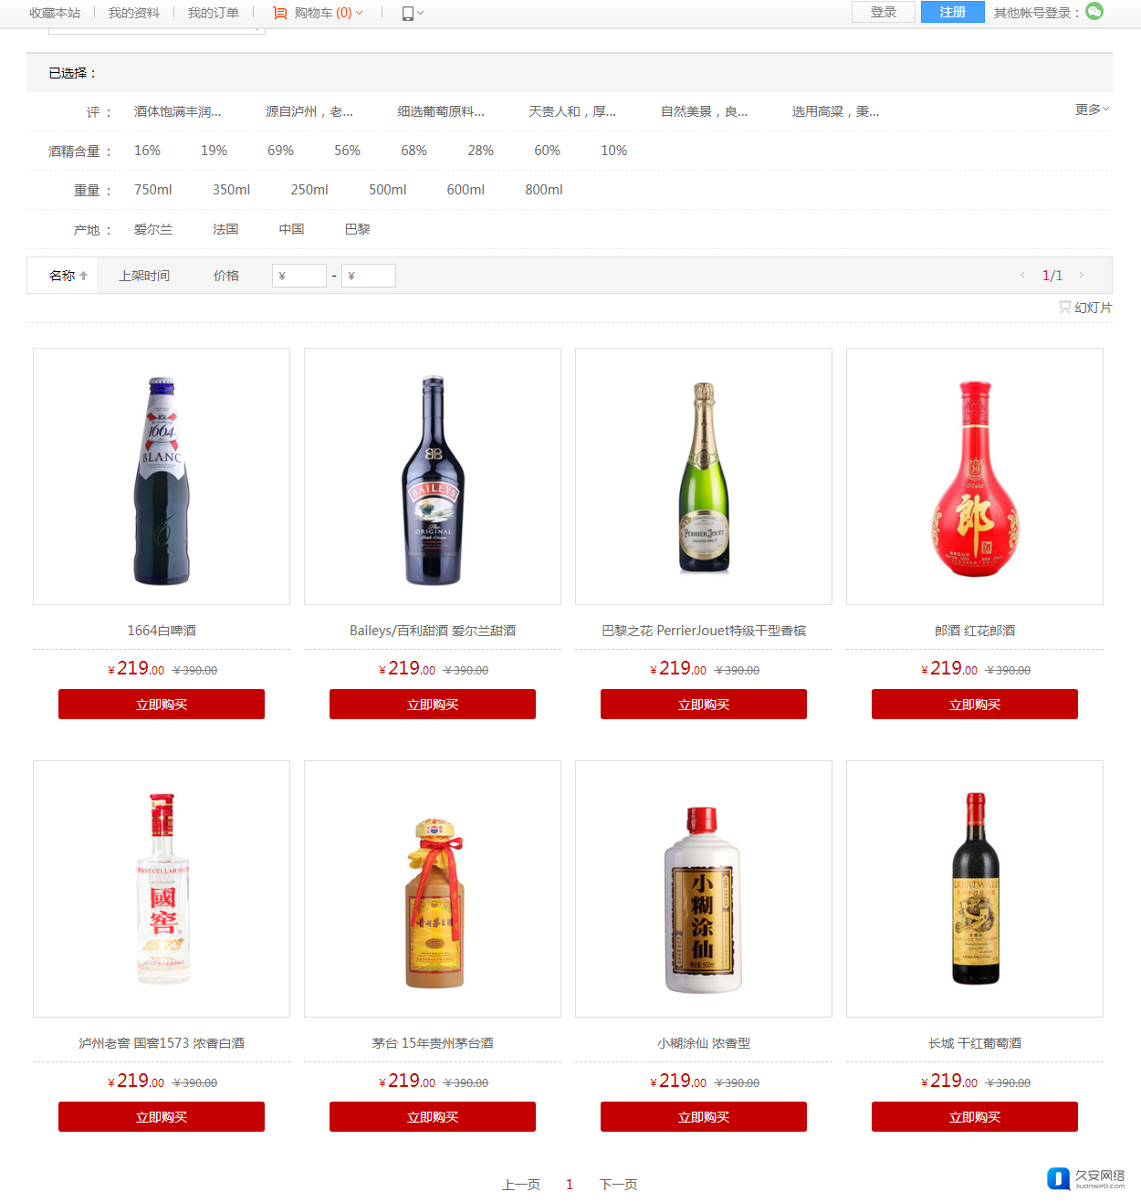Click the login button
Viewport: 1141px width, 1202px height.
coord(883,12)
